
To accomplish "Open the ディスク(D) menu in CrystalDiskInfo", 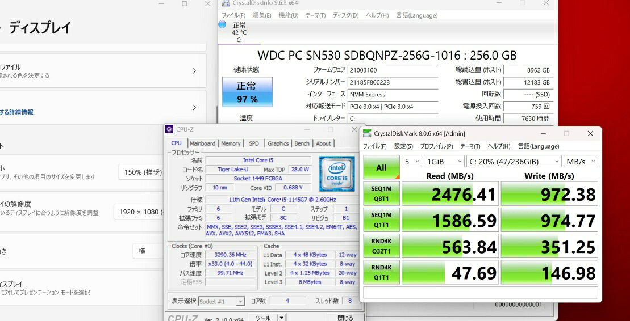I will [345, 15].
